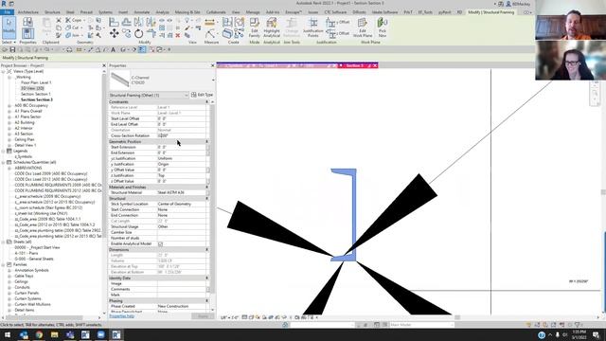The height and width of the screenshot is (341, 606).
Task: Click Justification Points button
Action: pyautogui.click(x=312, y=27)
